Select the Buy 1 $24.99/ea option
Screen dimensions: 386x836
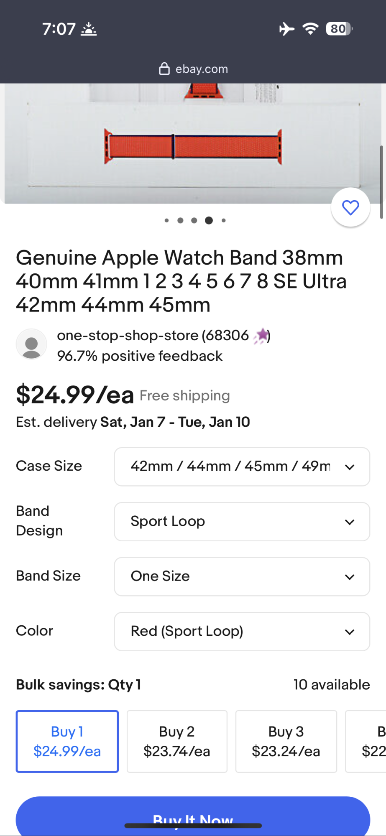pos(67,742)
